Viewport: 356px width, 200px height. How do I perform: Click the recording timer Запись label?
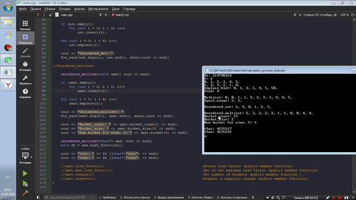coord(305,198)
